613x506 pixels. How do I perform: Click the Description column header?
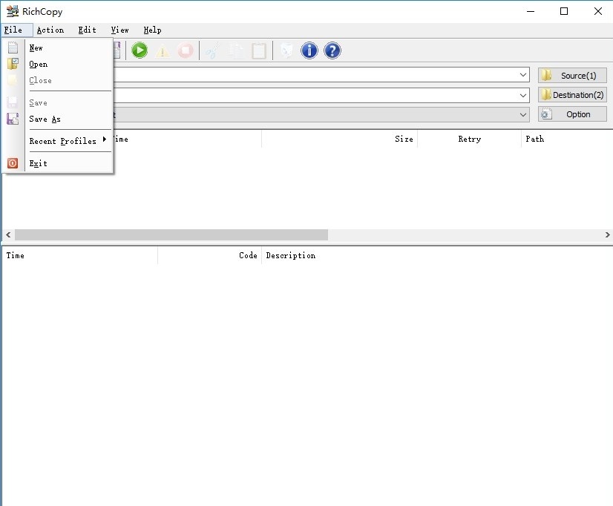(x=437, y=255)
